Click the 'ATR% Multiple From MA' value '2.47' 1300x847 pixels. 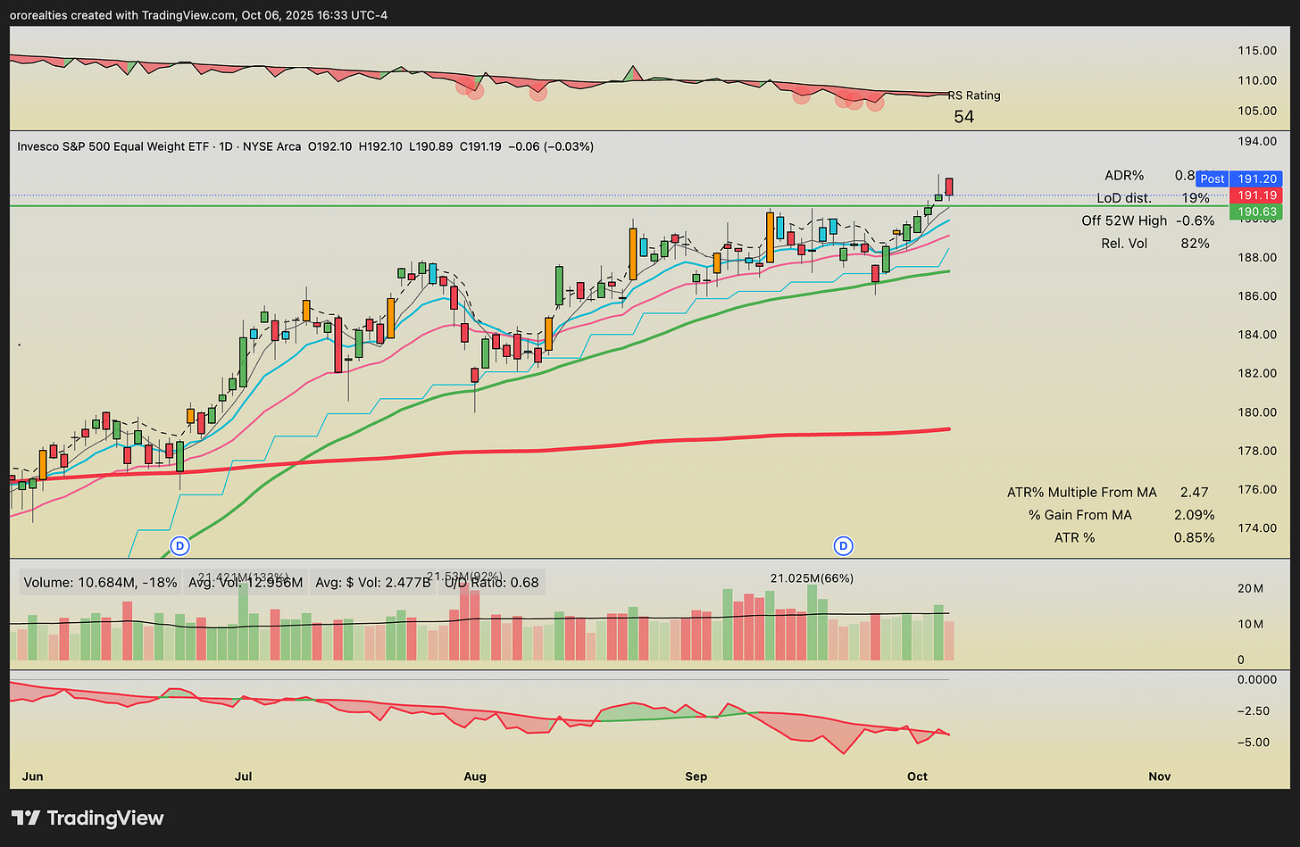click(x=1195, y=492)
